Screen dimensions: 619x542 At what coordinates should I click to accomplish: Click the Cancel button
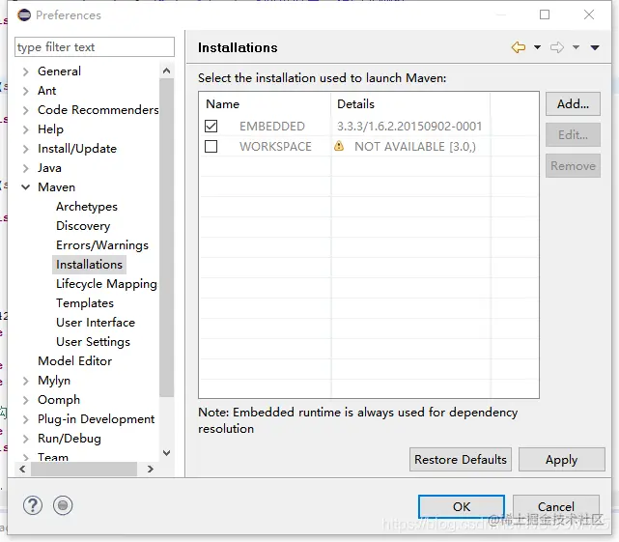556,507
